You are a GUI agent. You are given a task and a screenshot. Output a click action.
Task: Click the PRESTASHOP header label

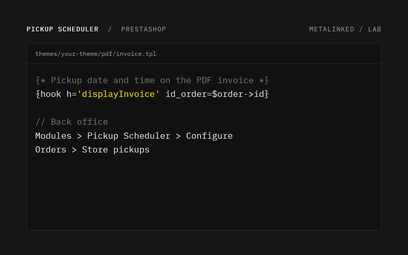coord(144,29)
